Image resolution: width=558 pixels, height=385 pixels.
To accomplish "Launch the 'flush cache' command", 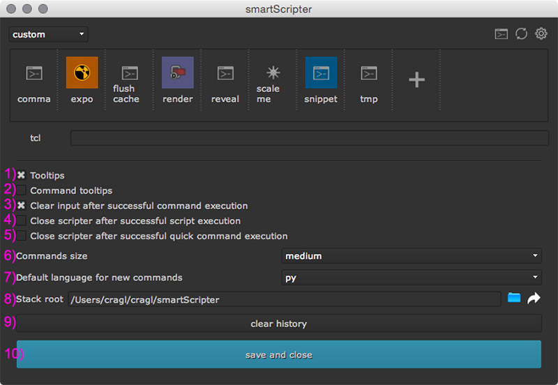I will point(128,73).
